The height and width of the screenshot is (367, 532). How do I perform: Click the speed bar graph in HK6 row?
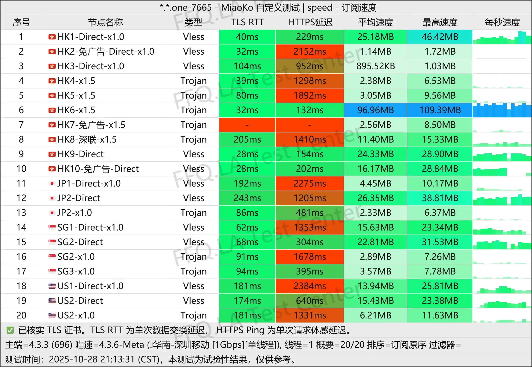click(x=502, y=110)
